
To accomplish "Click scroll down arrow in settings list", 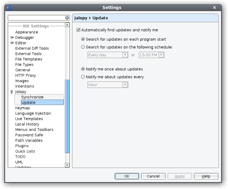I will pos(67,165).
